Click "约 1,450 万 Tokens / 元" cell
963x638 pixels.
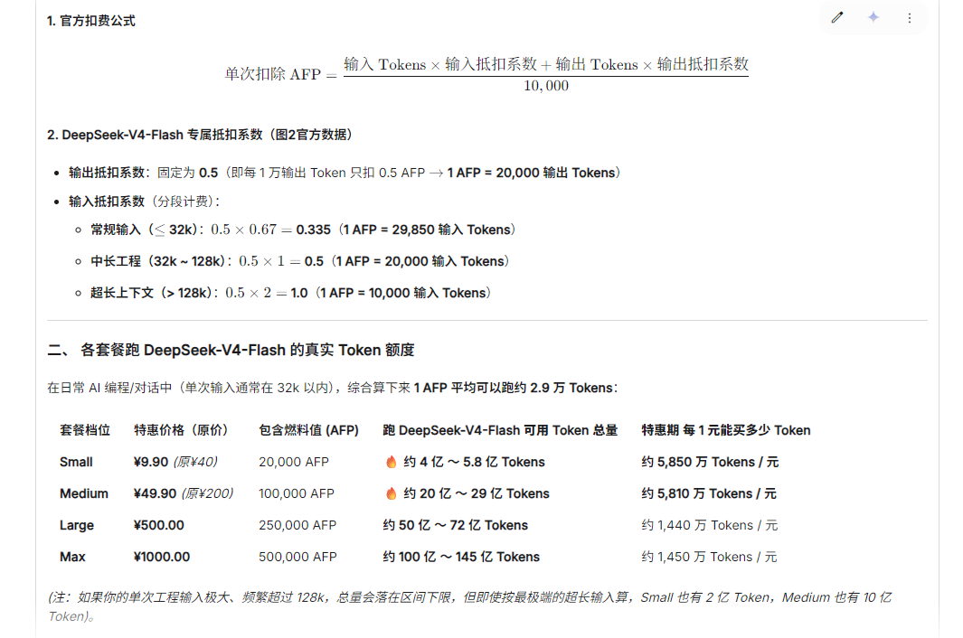point(709,557)
